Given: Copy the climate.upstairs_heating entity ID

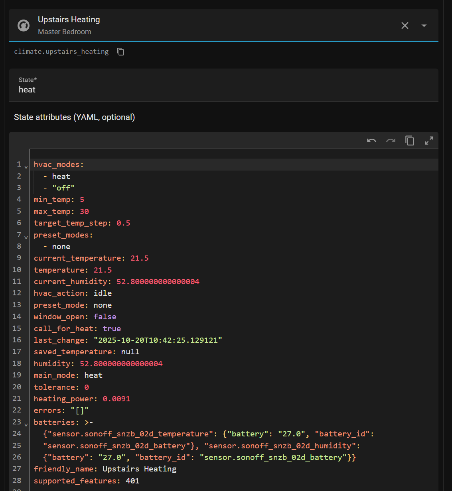Looking at the screenshot, I should click(x=120, y=52).
